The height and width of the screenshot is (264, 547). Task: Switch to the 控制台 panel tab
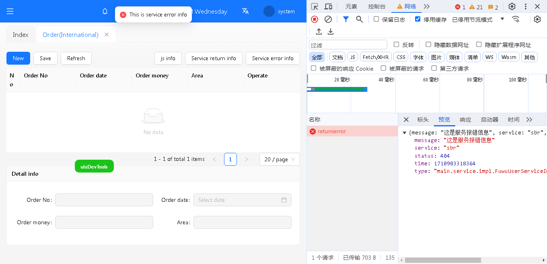coord(377,6)
